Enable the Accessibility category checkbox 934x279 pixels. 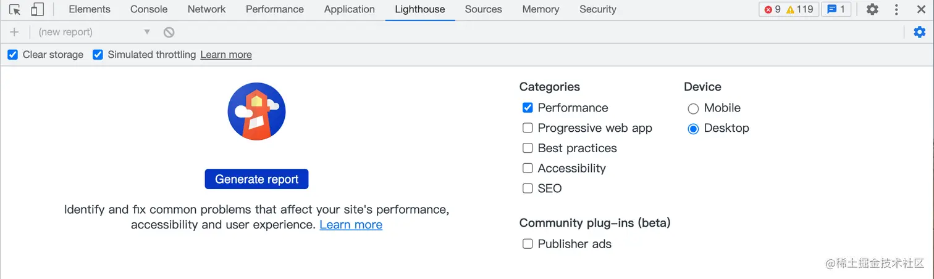(x=528, y=168)
